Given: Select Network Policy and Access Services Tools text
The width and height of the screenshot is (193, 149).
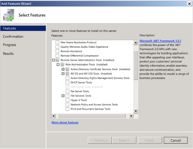Looking at the screenshot, I should tap(94, 104).
